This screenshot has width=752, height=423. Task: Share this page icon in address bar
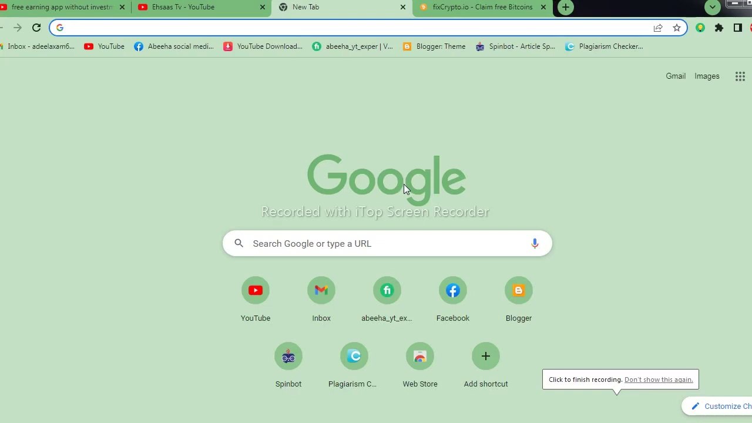coord(658,28)
